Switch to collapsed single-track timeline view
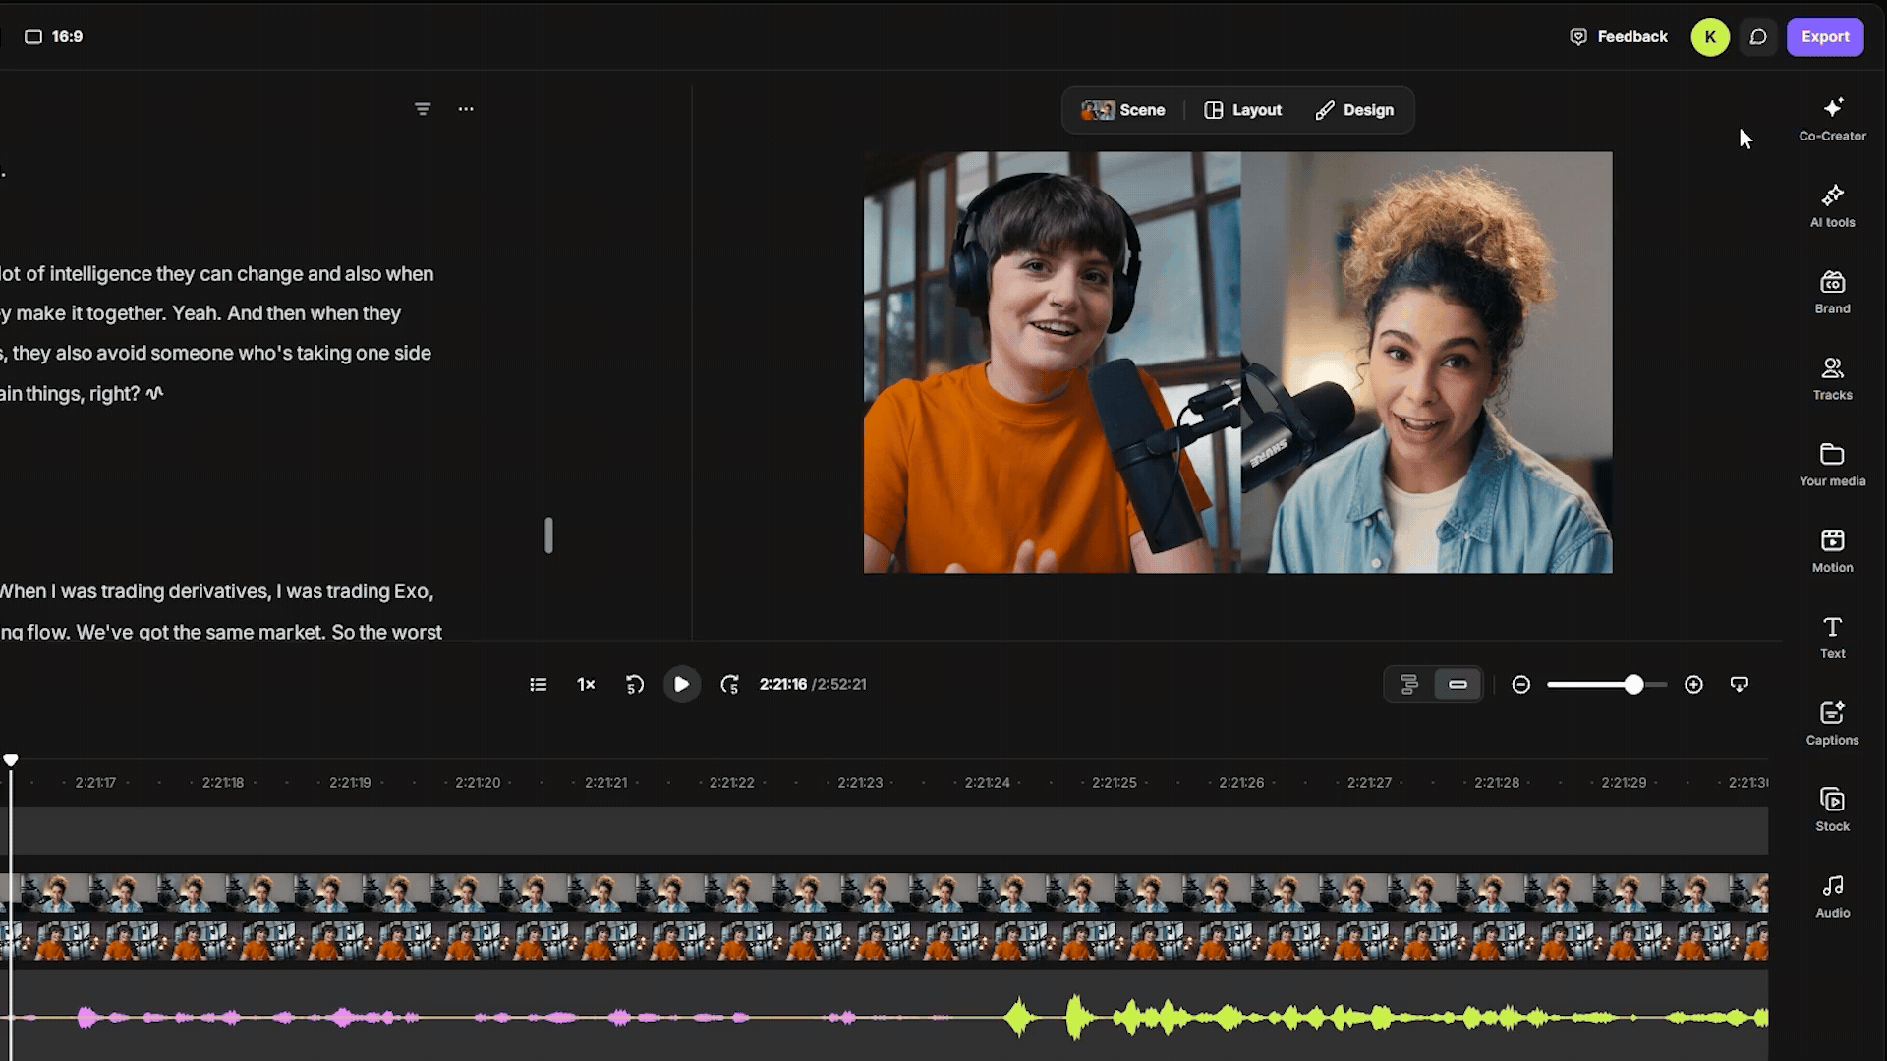This screenshot has height=1061, width=1887. pos(1458,685)
